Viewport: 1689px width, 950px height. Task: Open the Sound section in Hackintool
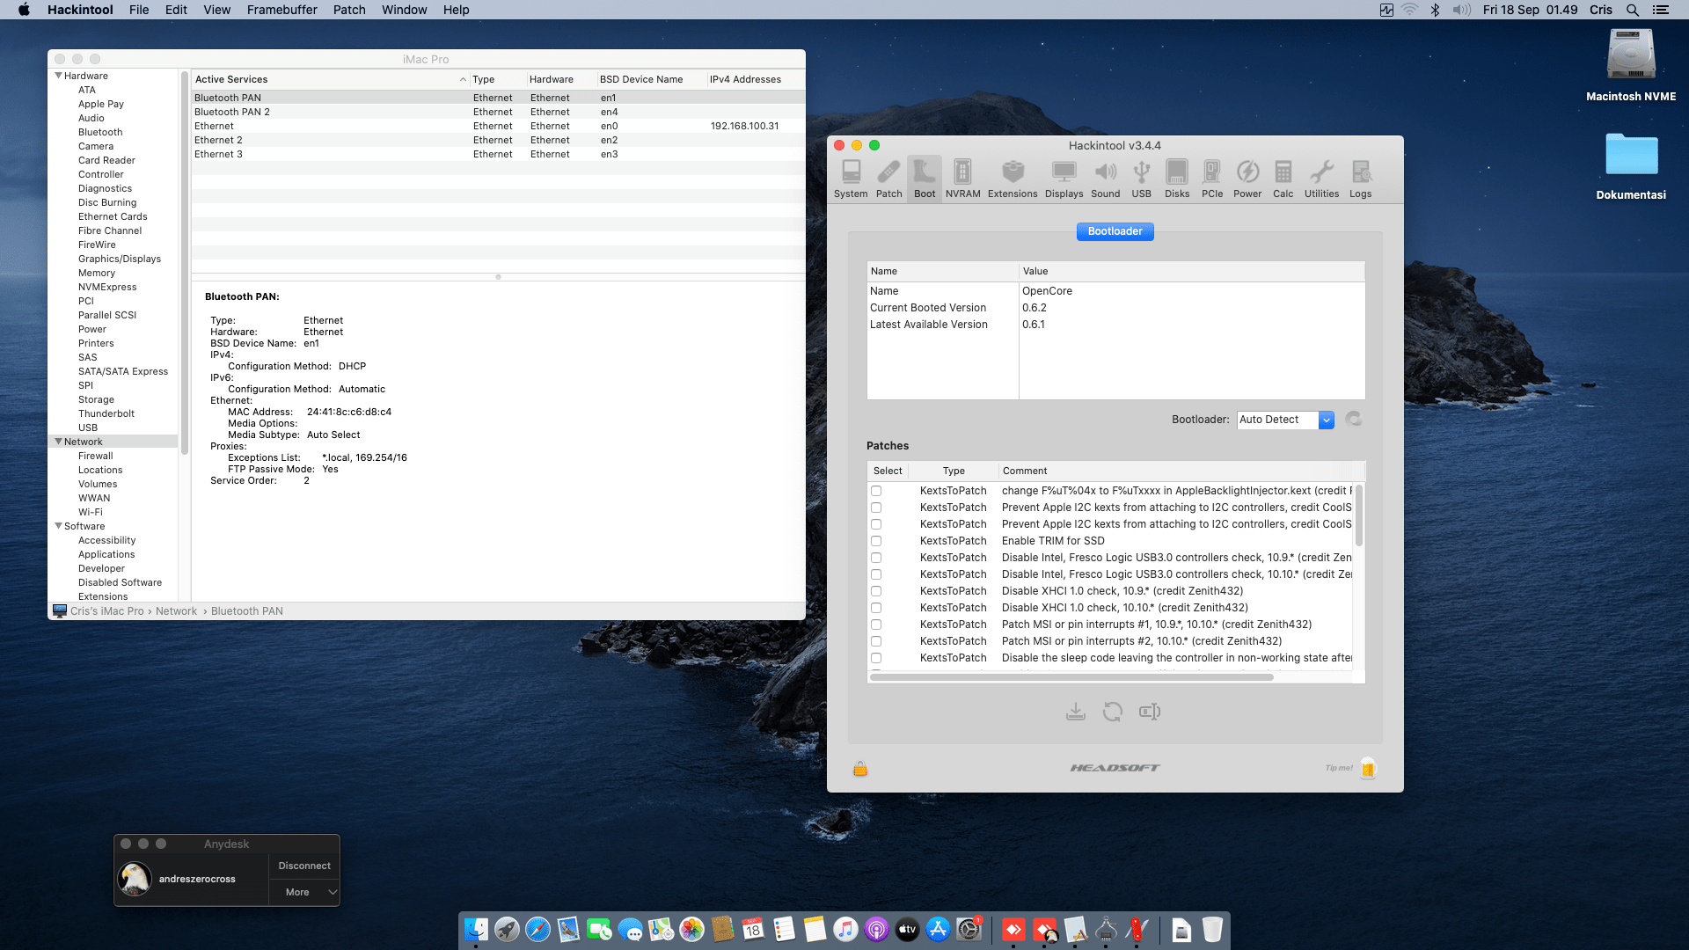coord(1105,179)
